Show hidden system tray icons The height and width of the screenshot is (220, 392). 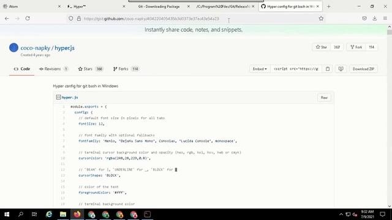point(341,215)
